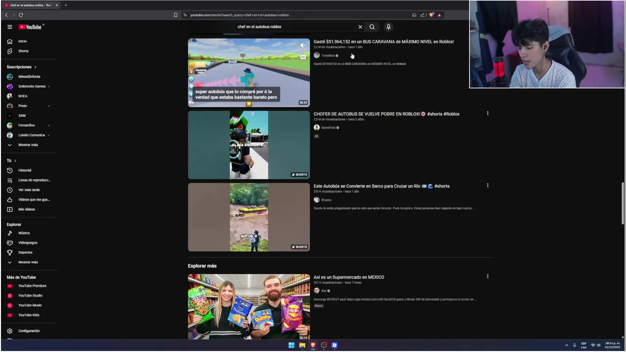Click the Brave Rewards triangle icon
The height and width of the screenshot is (352, 626).
click(439, 15)
